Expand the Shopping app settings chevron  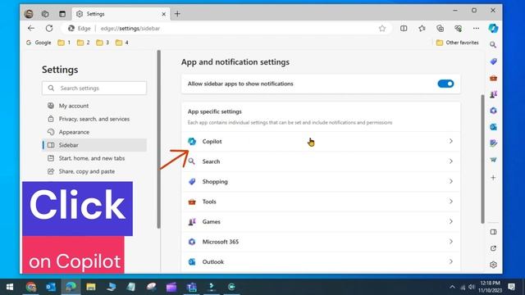click(x=450, y=181)
